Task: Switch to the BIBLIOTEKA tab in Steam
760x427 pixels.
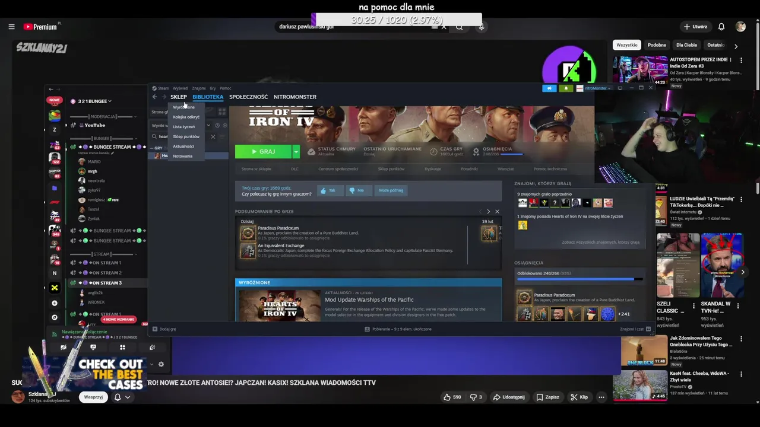Action: pyautogui.click(x=208, y=97)
